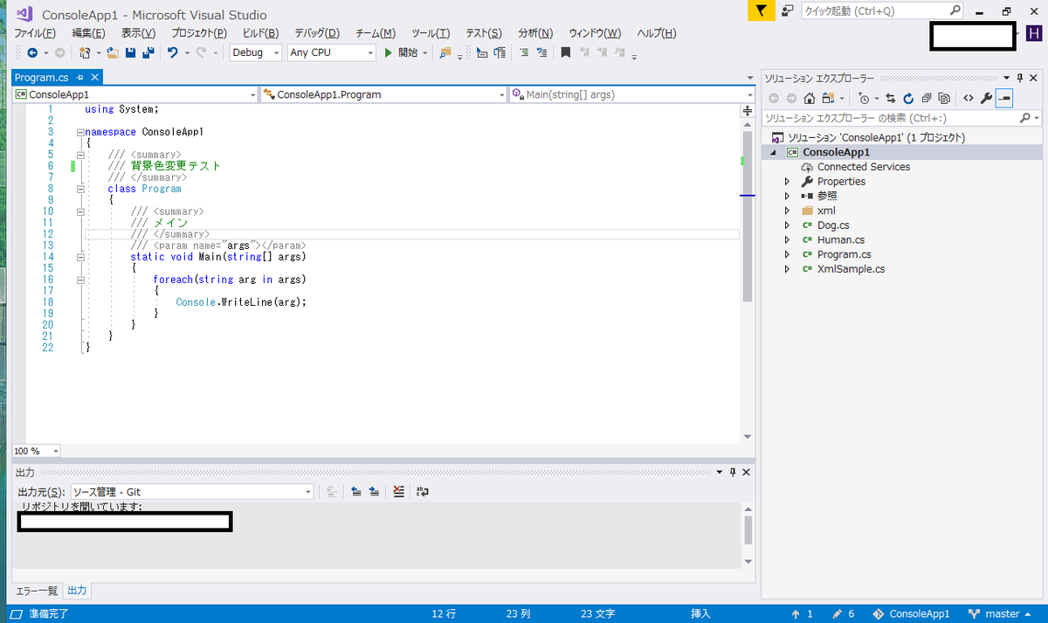Toggle auto hide pin on Solution Explorer

(1019, 78)
